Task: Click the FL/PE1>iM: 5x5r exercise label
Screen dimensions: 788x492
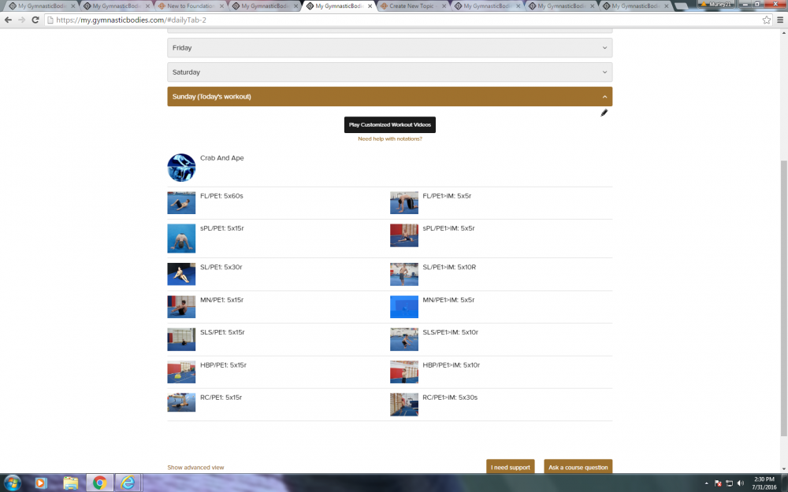Action: (x=447, y=196)
